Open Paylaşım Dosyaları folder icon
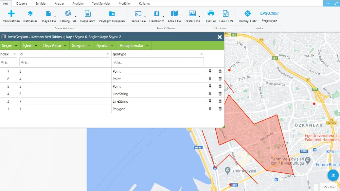 pyautogui.click(x=112, y=14)
